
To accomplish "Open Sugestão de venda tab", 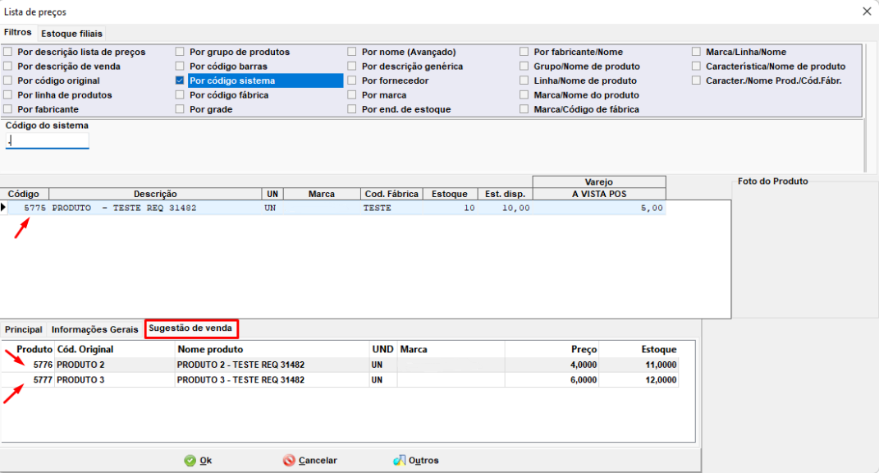I will [192, 328].
